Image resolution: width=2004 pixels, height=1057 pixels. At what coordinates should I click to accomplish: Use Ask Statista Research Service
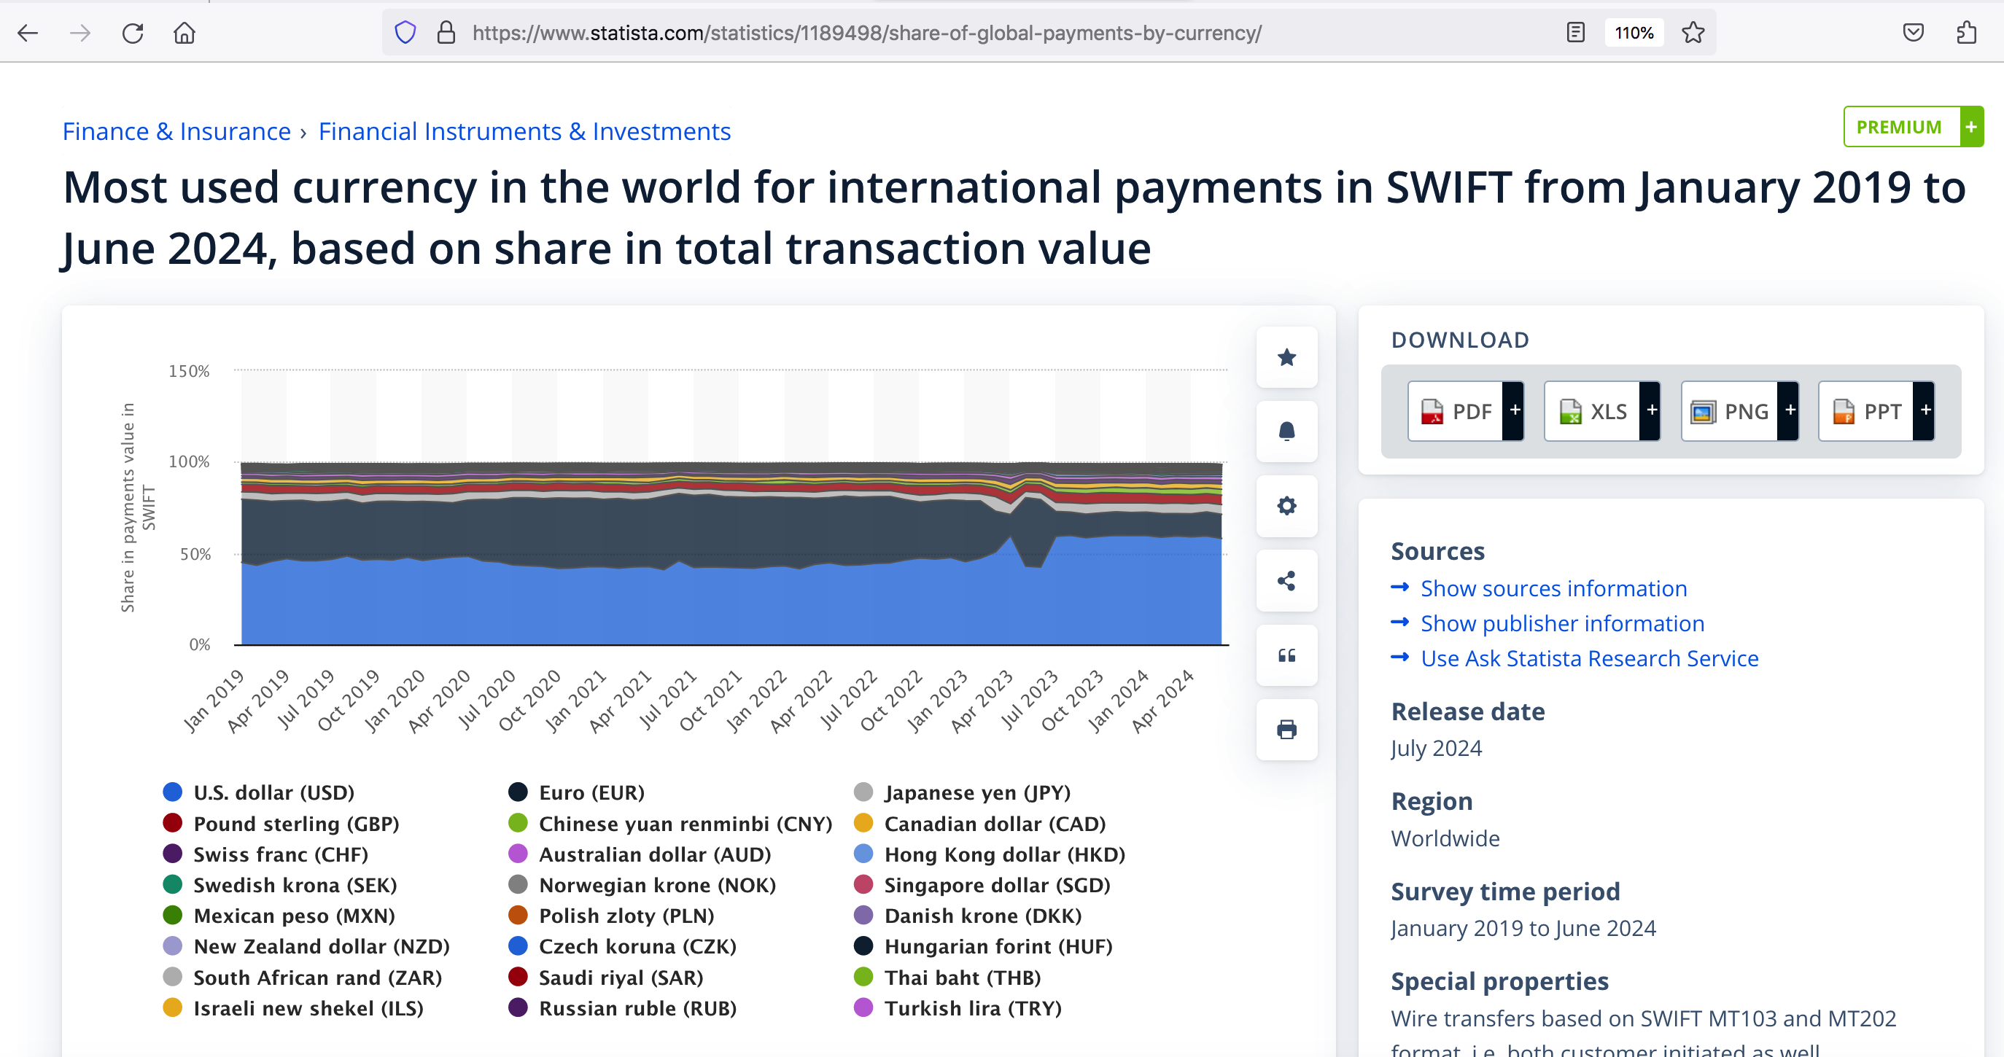click(x=1589, y=659)
